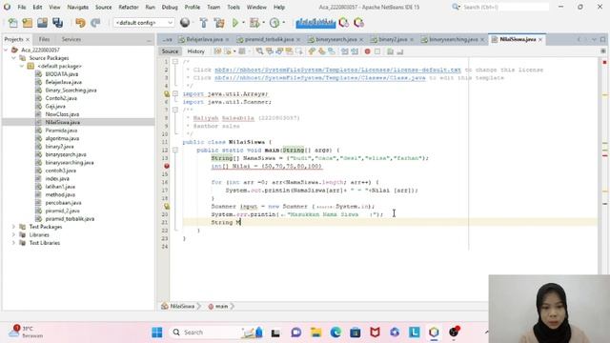Open the Tools menu
610x343 pixels.
pyautogui.click(x=234, y=7)
